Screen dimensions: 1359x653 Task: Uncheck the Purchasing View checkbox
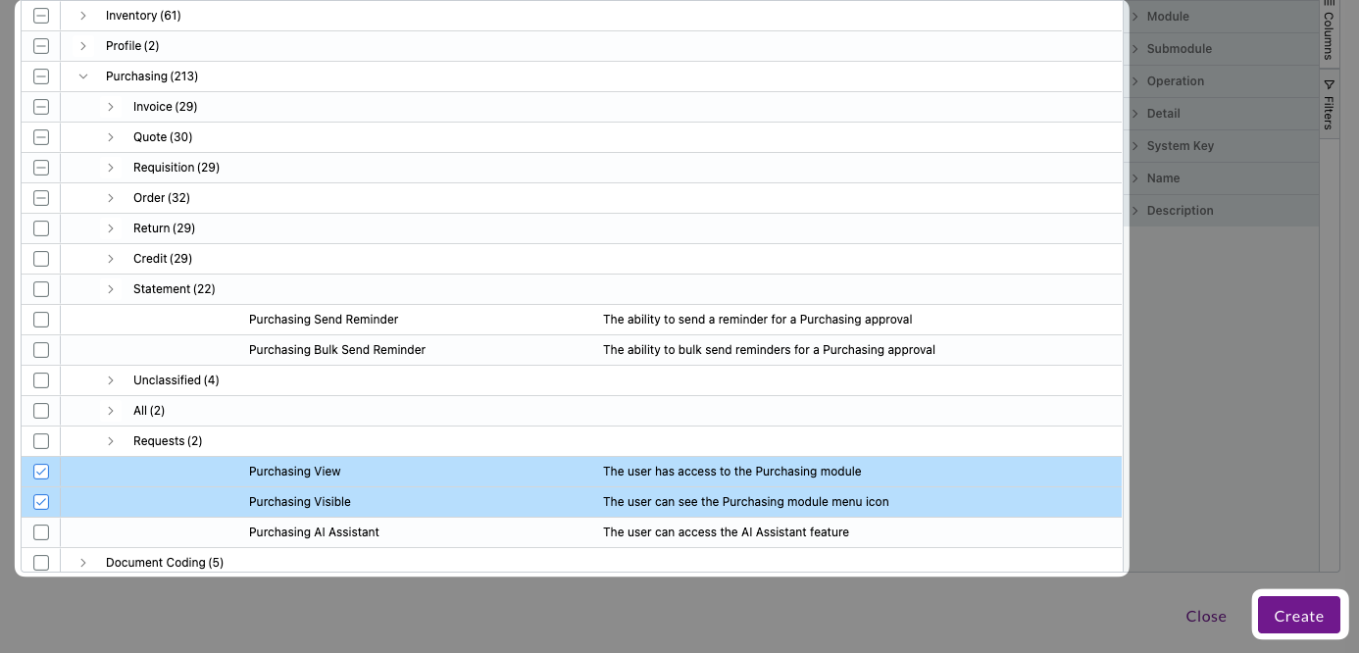point(41,472)
